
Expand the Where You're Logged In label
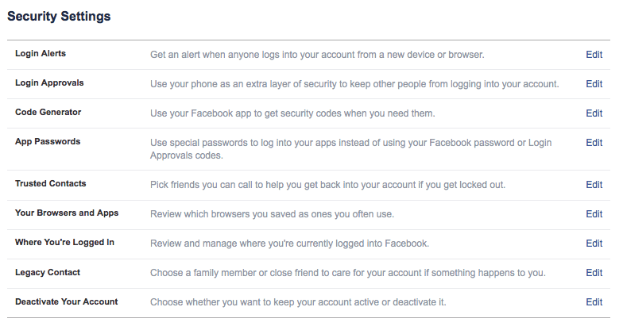point(65,242)
